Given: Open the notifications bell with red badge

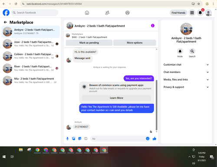Looking at the screenshot, I should tap(200, 13).
